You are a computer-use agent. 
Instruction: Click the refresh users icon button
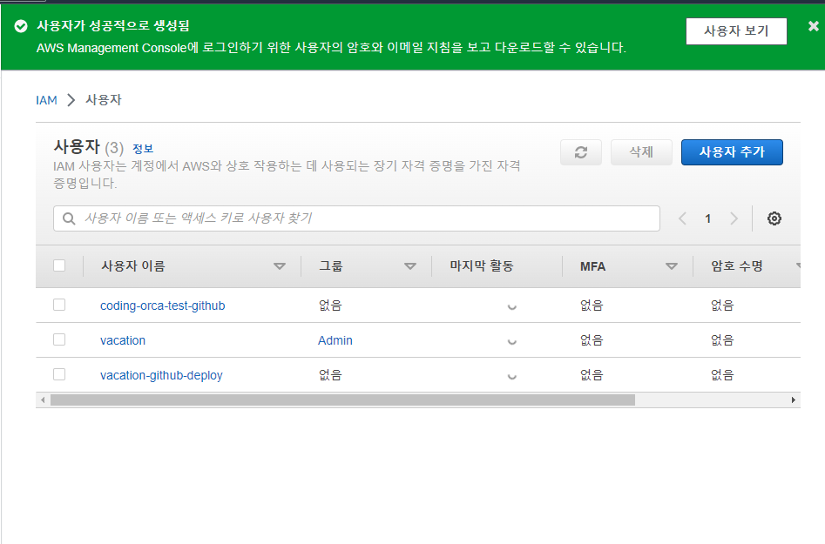[x=581, y=152]
